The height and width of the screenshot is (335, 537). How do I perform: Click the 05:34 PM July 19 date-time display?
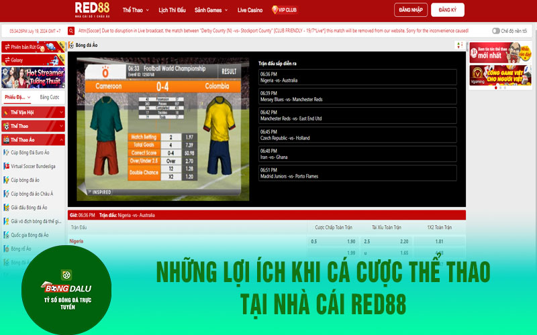(x=35, y=31)
